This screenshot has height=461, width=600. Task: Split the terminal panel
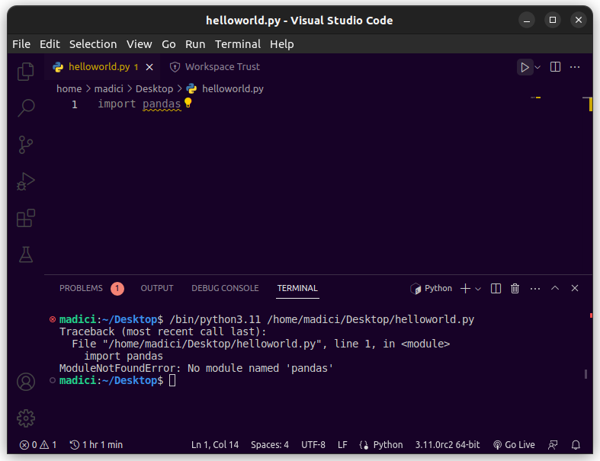point(496,289)
